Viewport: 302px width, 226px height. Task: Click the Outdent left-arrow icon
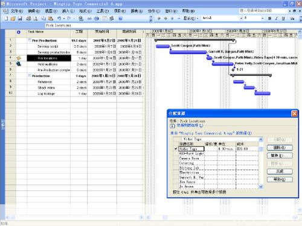point(159,18)
